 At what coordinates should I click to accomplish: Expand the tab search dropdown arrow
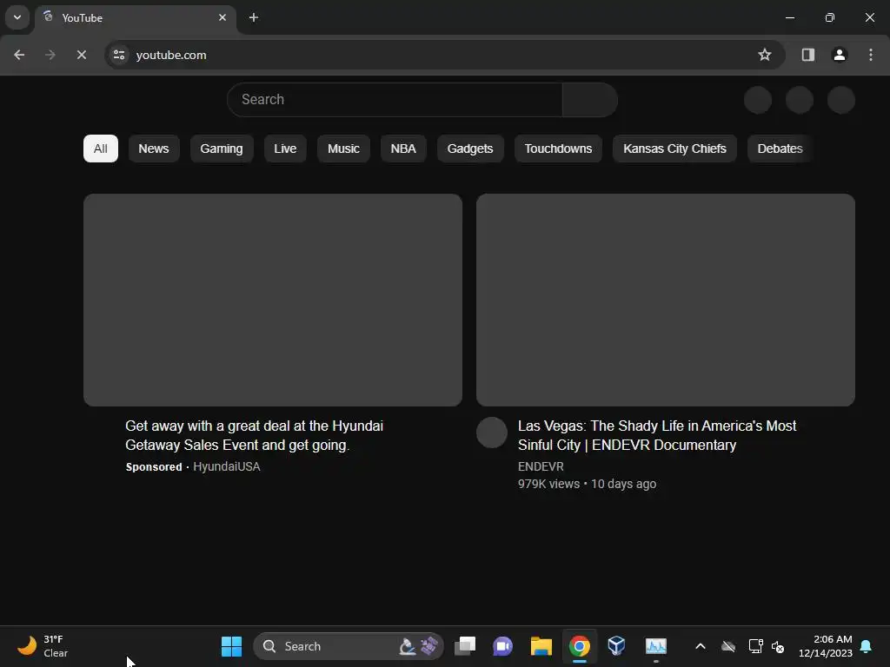click(17, 17)
